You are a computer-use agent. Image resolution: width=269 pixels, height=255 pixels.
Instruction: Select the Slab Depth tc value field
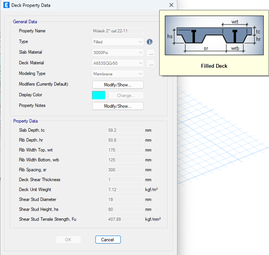click(x=123, y=130)
